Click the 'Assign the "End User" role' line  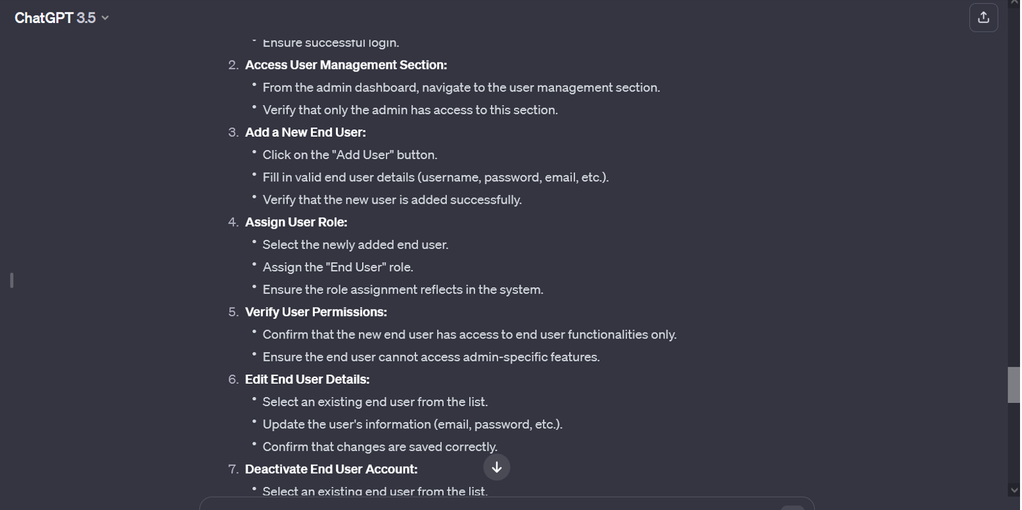click(338, 267)
